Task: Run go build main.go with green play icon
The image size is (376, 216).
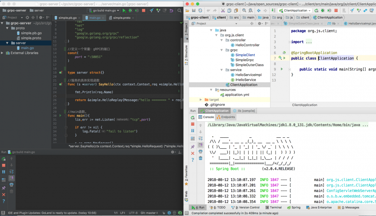Action: [124, 11]
